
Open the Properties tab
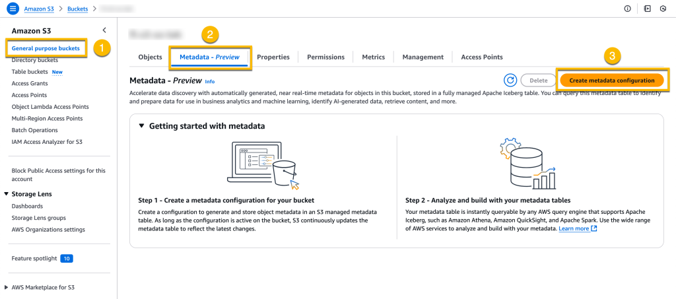tap(273, 57)
